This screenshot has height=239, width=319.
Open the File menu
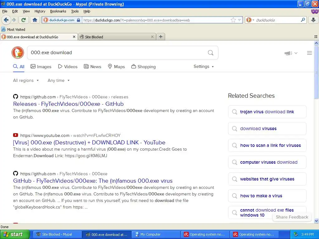click(5, 12)
